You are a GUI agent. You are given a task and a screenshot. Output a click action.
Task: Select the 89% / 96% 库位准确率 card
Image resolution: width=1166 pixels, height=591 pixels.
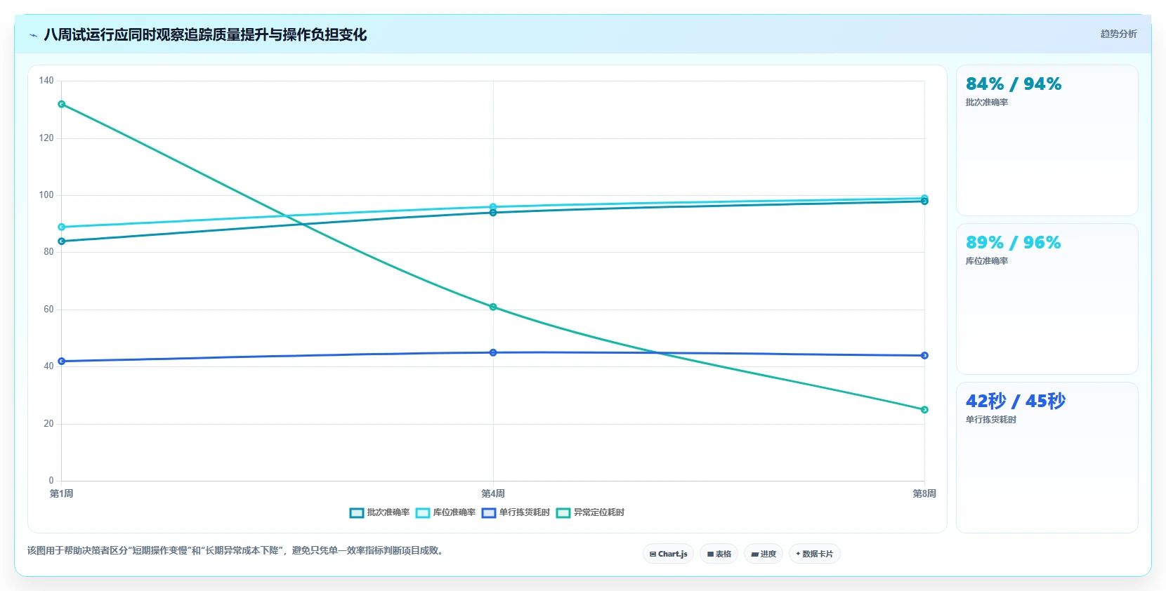1047,299
